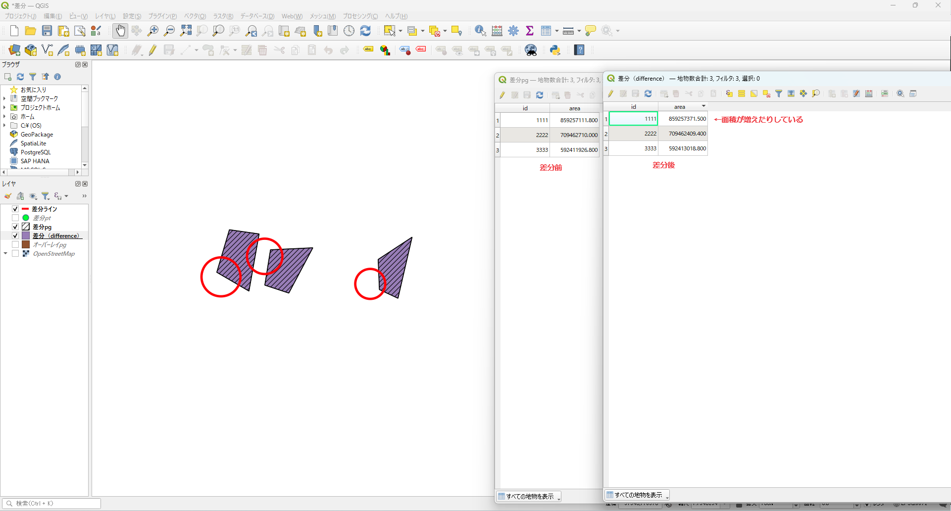
Task: Click the Save Project floppy icon
Action: click(x=47, y=31)
